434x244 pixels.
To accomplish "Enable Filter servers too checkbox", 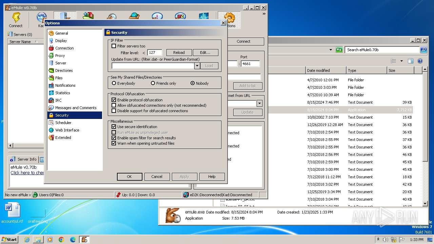I will pos(114,46).
